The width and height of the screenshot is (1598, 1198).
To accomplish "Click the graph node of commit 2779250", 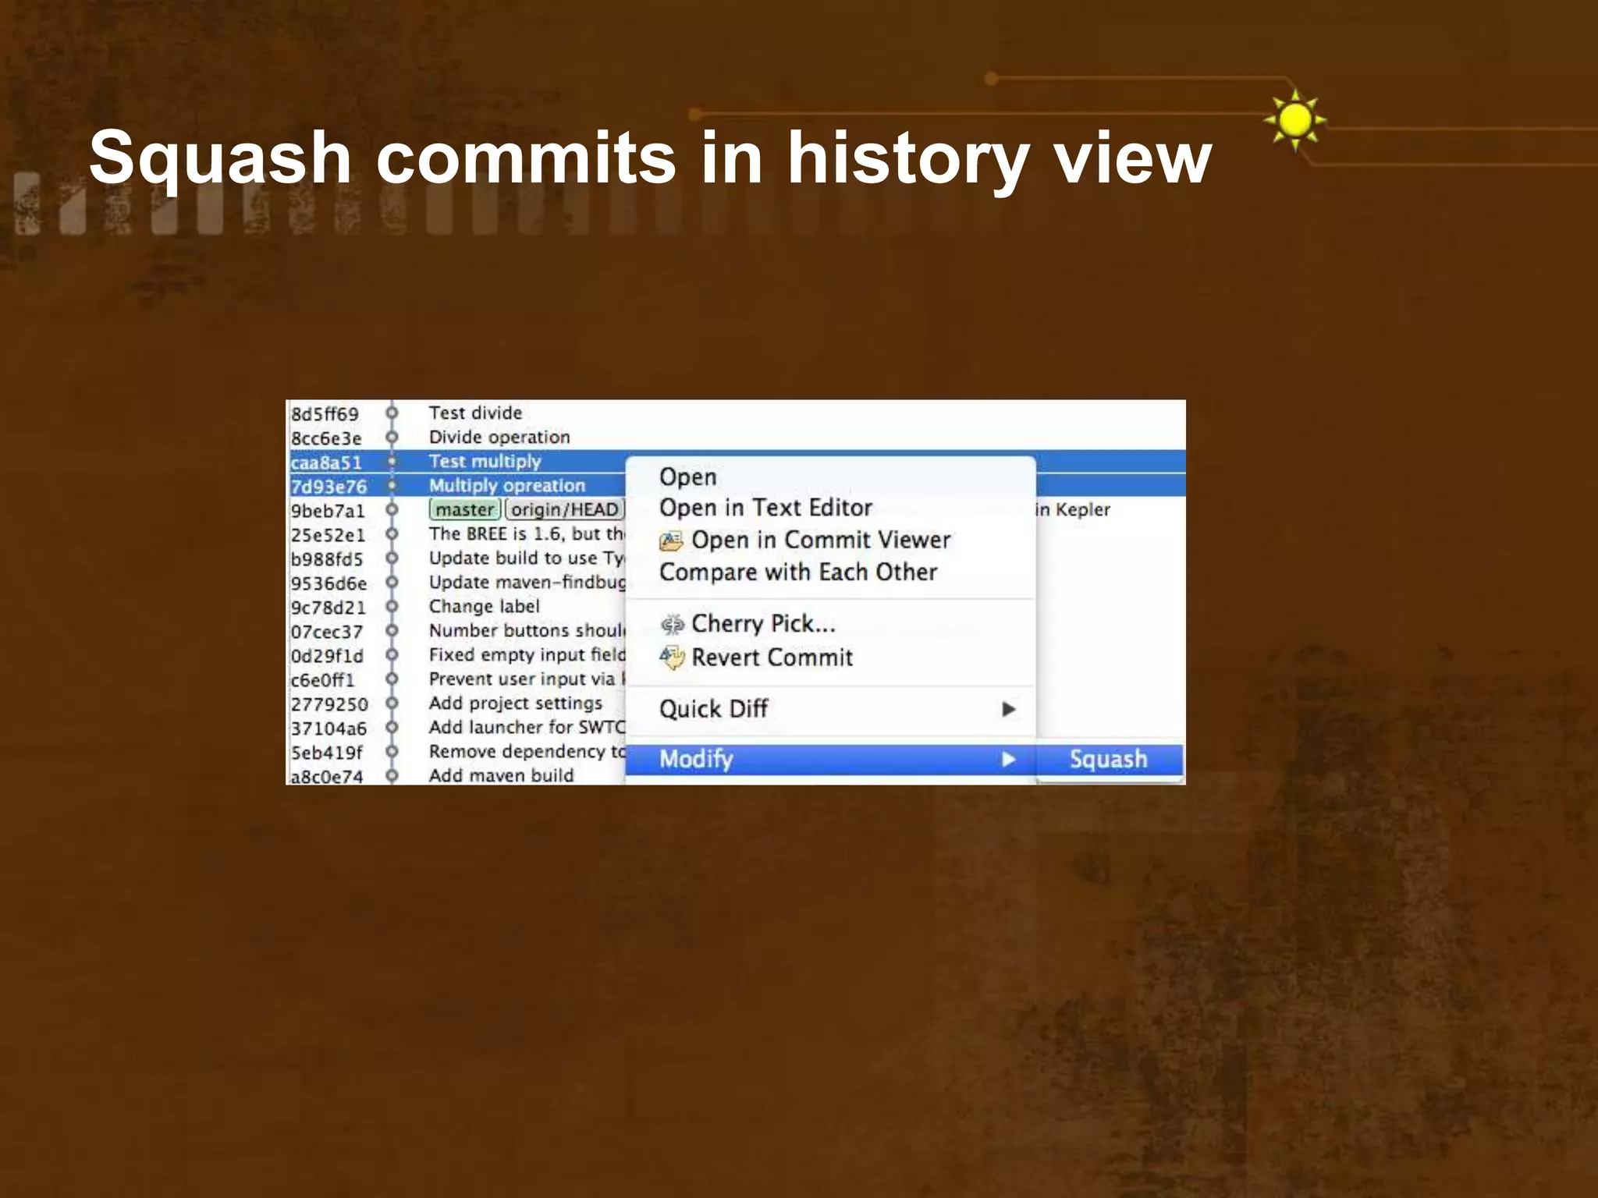I will [x=392, y=703].
